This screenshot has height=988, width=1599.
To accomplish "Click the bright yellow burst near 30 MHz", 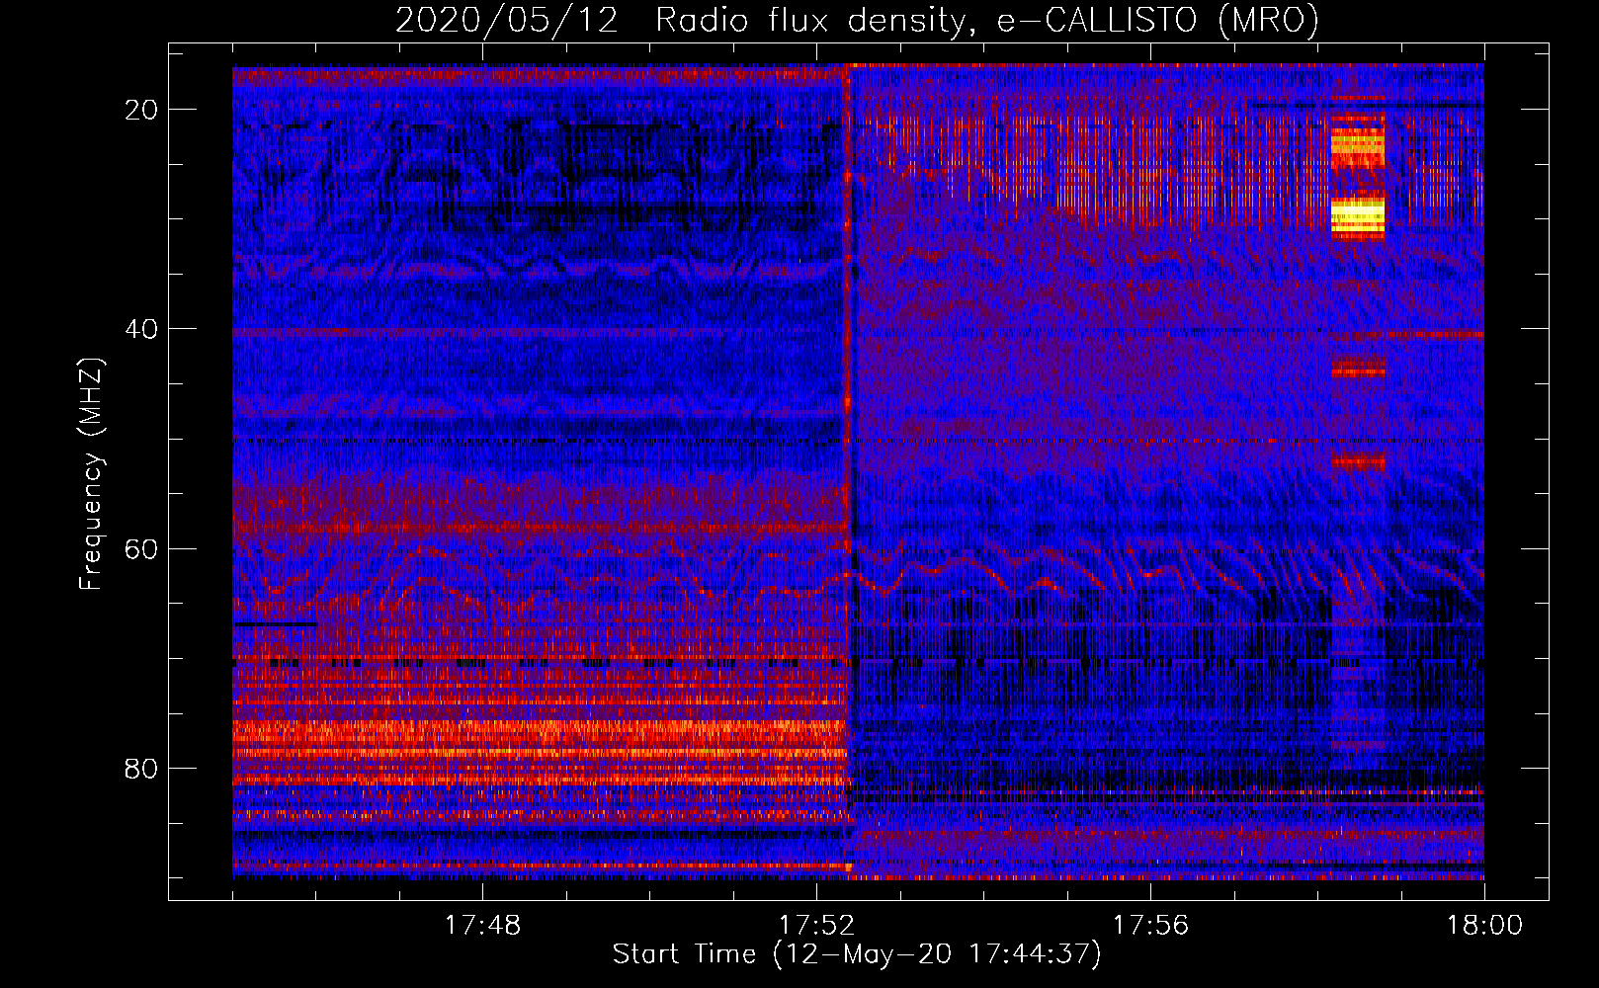I will (x=1358, y=215).
